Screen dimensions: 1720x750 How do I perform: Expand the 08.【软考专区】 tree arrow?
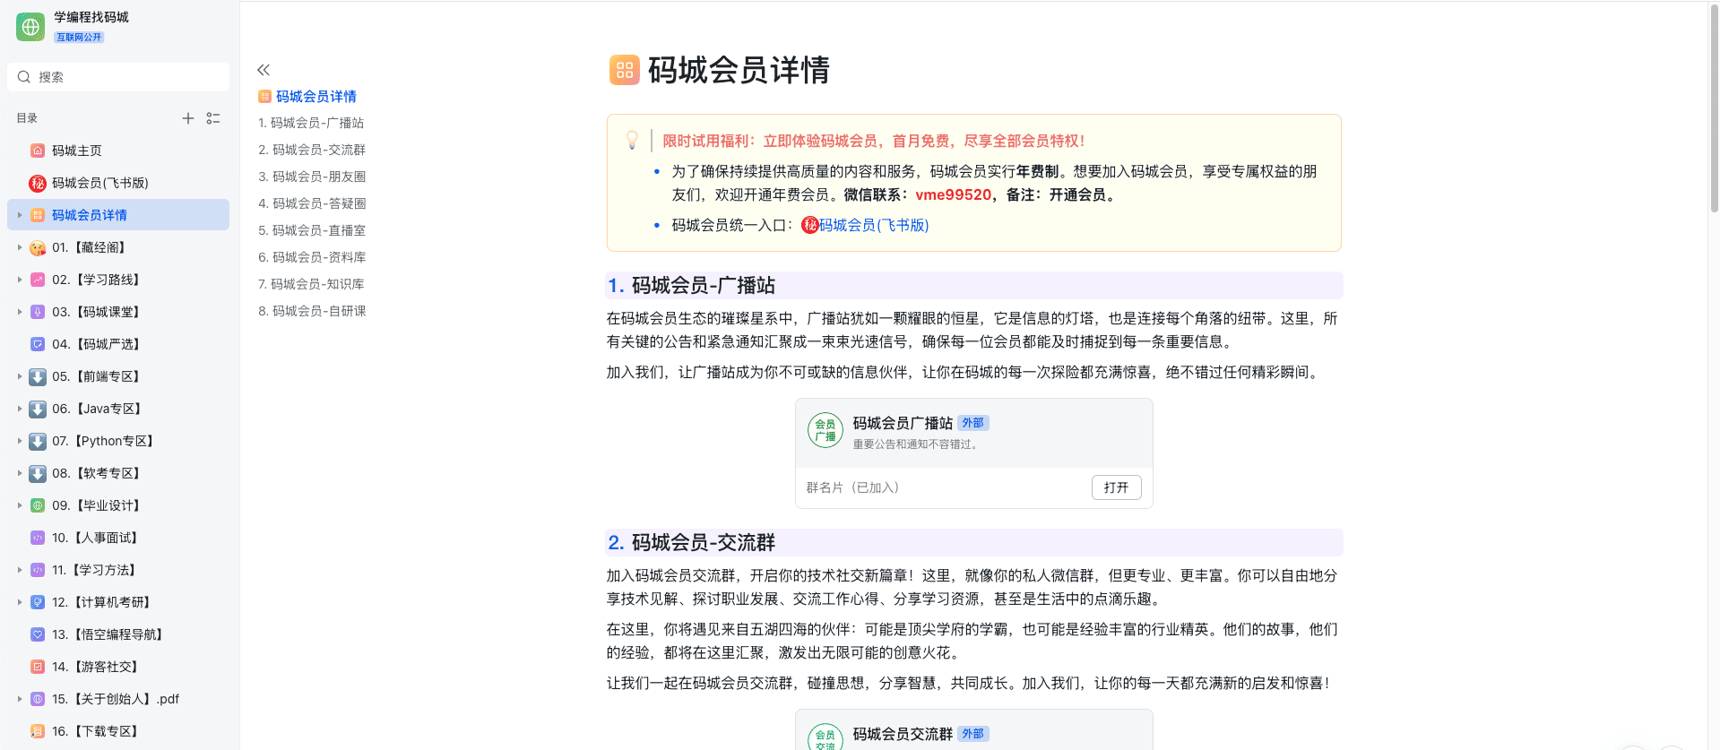(20, 473)
